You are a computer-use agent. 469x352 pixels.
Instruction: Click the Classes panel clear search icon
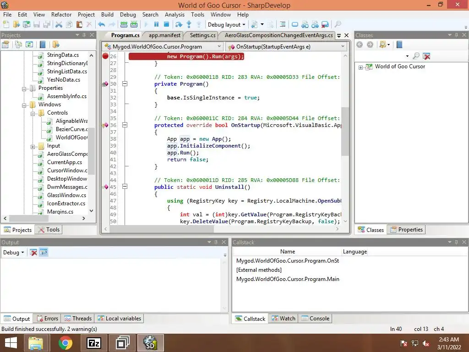(426, 56)
